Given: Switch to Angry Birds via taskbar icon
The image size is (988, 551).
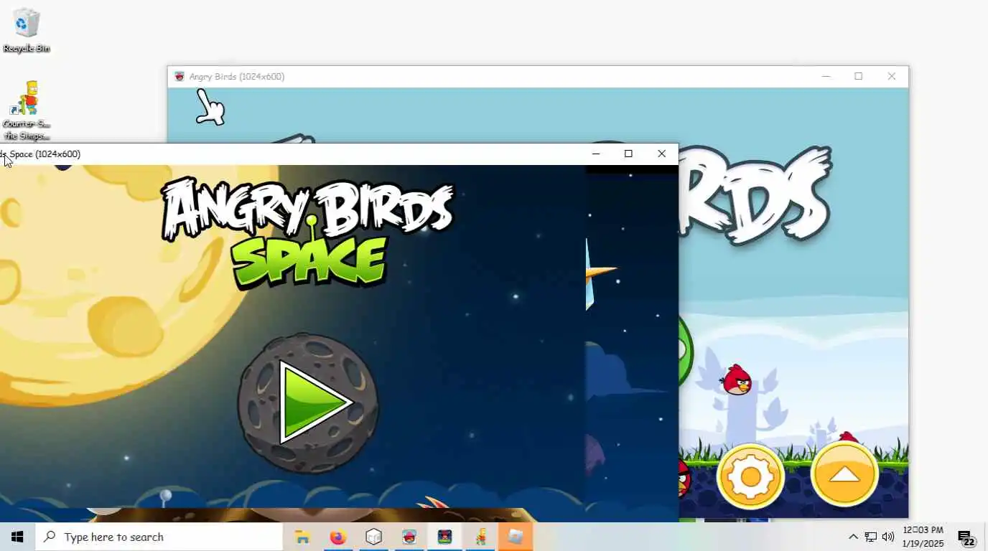Looking at the screenshot, I should [409, 537].
